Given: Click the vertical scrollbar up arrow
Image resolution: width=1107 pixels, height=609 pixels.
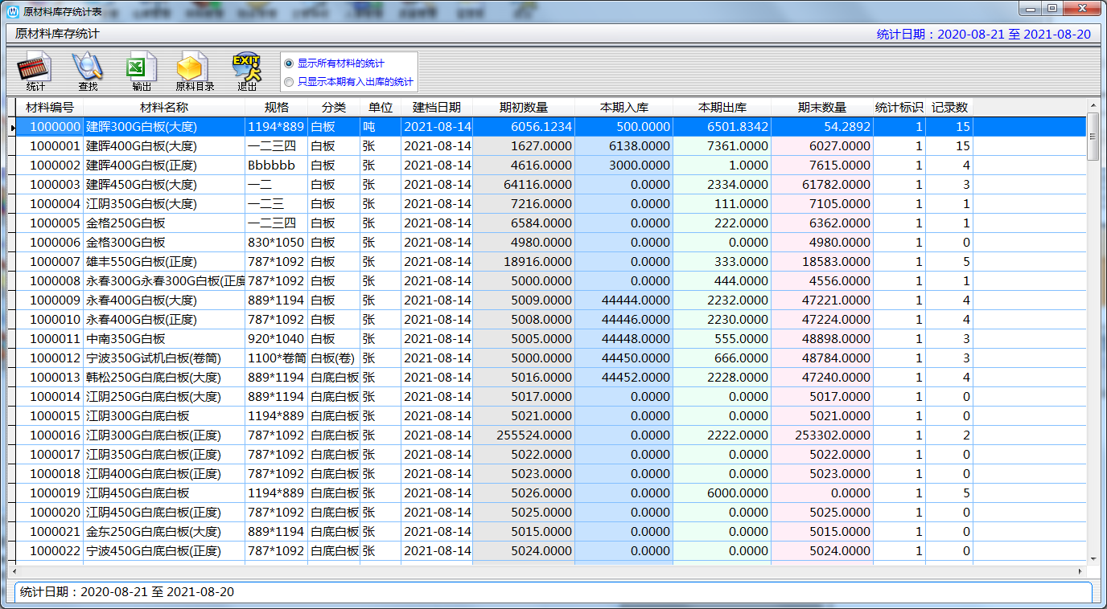Looking at the screenshot, I should [1093, 104].
